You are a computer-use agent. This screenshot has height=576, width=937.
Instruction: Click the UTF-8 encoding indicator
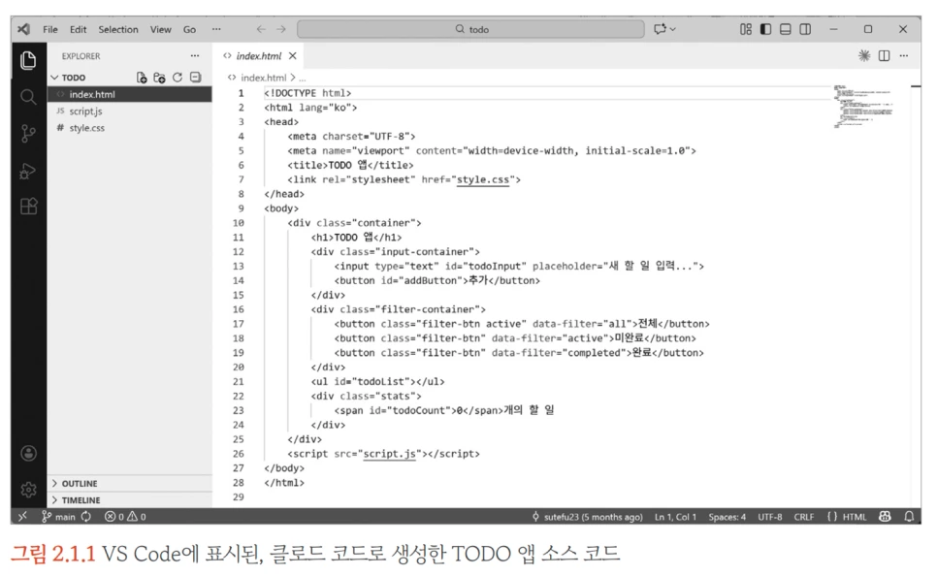(x=769, y=517)
